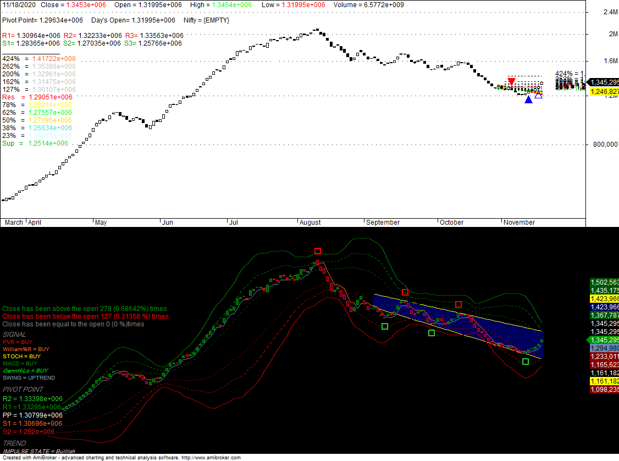Click the R2= 1.32233e+006 resistance value
The height and width of the screenshot is (461, 619).
coord(93,36)
